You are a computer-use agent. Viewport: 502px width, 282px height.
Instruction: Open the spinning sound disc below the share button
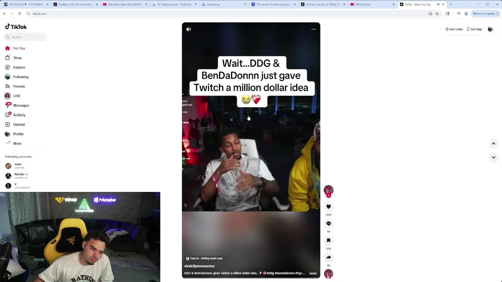[x=329, y=274]
